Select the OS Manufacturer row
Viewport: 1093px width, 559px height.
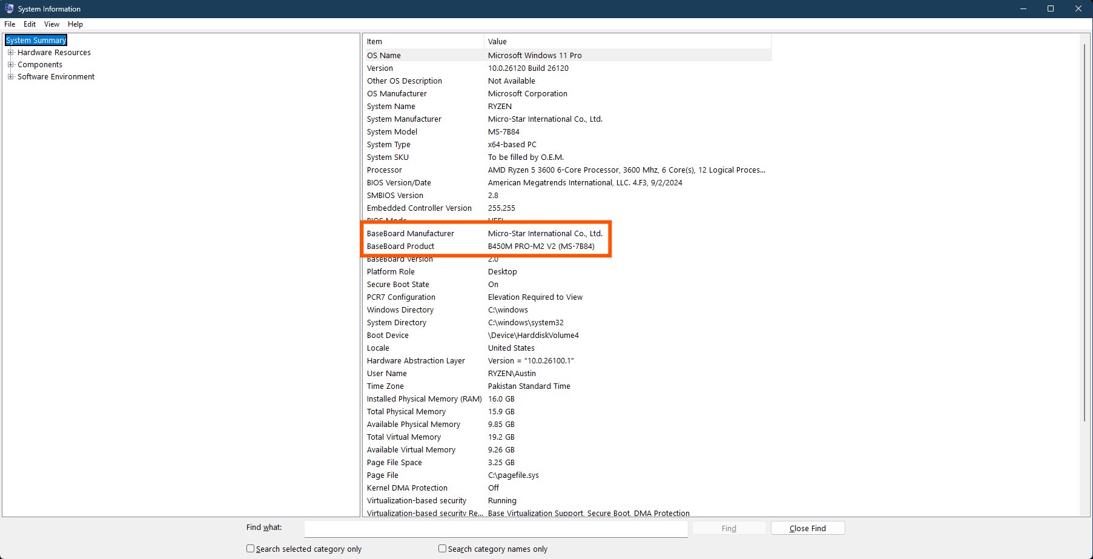click(567, 93)
